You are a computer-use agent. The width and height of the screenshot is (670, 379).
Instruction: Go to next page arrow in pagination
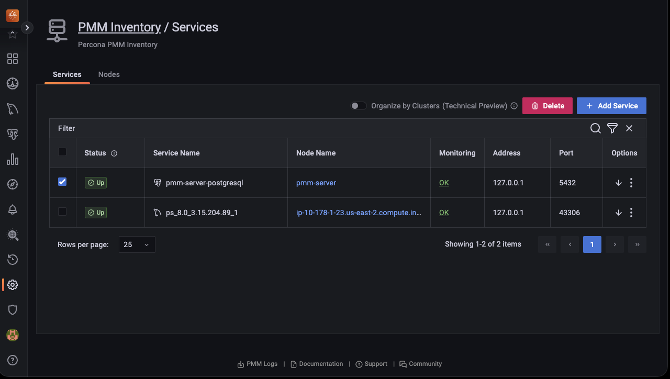[615, 244]
